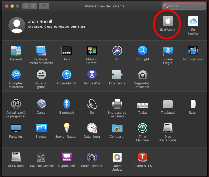Go forward with the right arrow button
209x177 pixels.
[33, 6]
